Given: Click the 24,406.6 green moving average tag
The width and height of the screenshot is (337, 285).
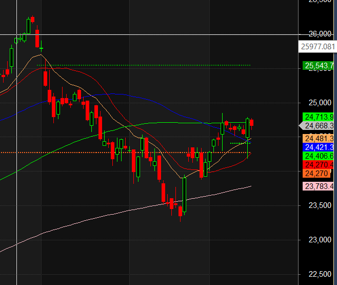Looking at the screenshot, I should click(x=319, y=156).
